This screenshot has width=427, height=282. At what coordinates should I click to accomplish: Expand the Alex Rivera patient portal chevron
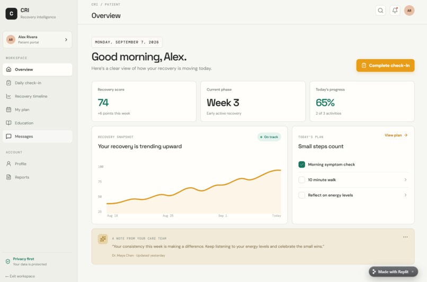pos(66,40)
